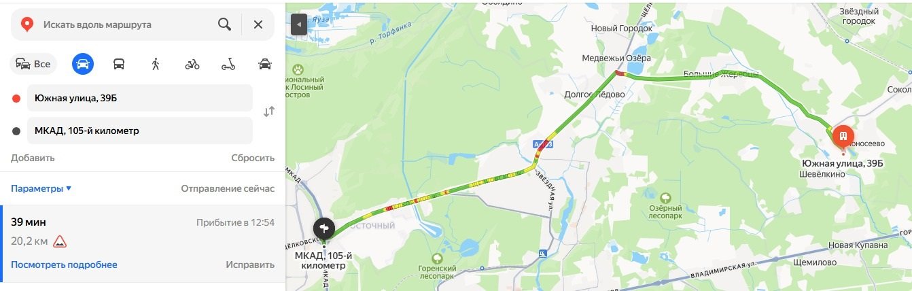Screen dimensions: 912x291
Task: Select the bicycle route mode
Action: (x=192, y=65)
